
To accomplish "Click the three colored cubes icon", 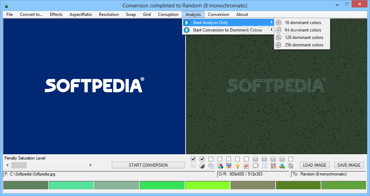I will pos(282,166).
